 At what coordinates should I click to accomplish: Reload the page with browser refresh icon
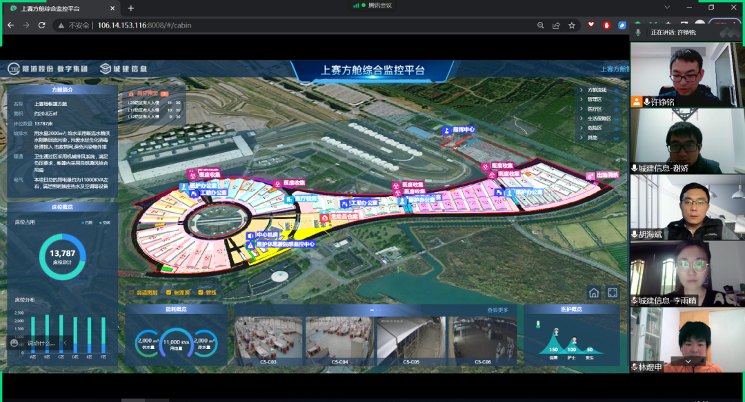point(42,25)
